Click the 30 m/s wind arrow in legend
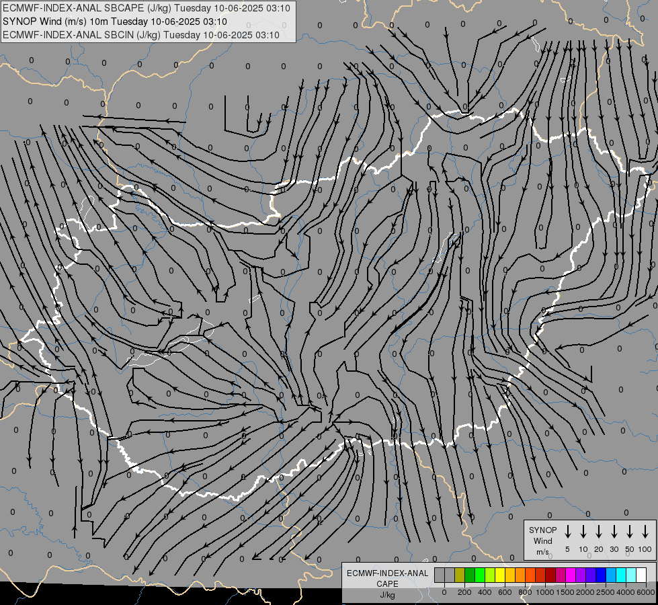The width and height of the screenshot is (658, 605). [614, 531]
